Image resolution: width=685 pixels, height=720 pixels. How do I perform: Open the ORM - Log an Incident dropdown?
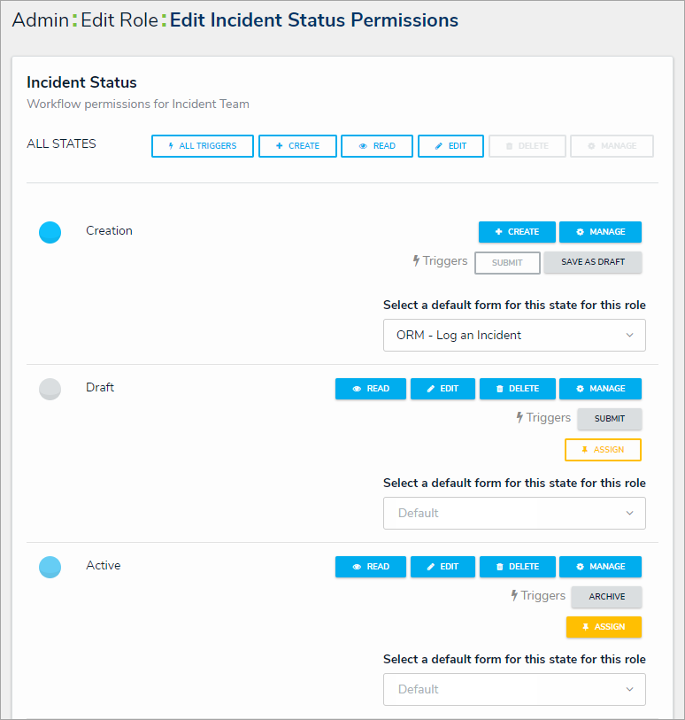pos(514,336)
